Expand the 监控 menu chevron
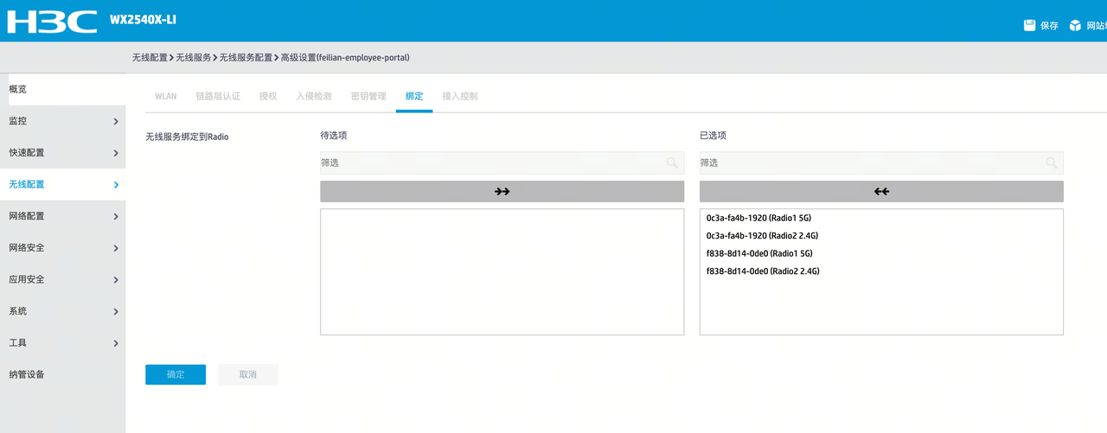 116,122
